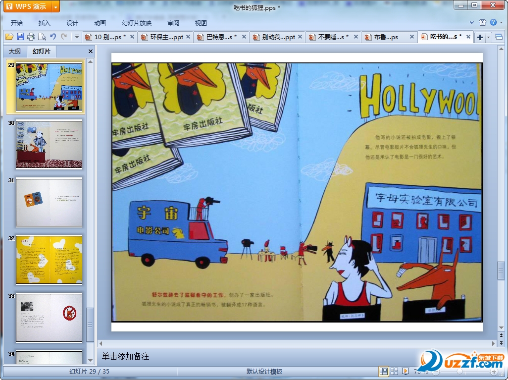Image resolution: width=508 pixels, height=380 pixels.
Task: Open the dropdown arrow next to help icon
Action: pyautogui.click(x=501, y=22)
